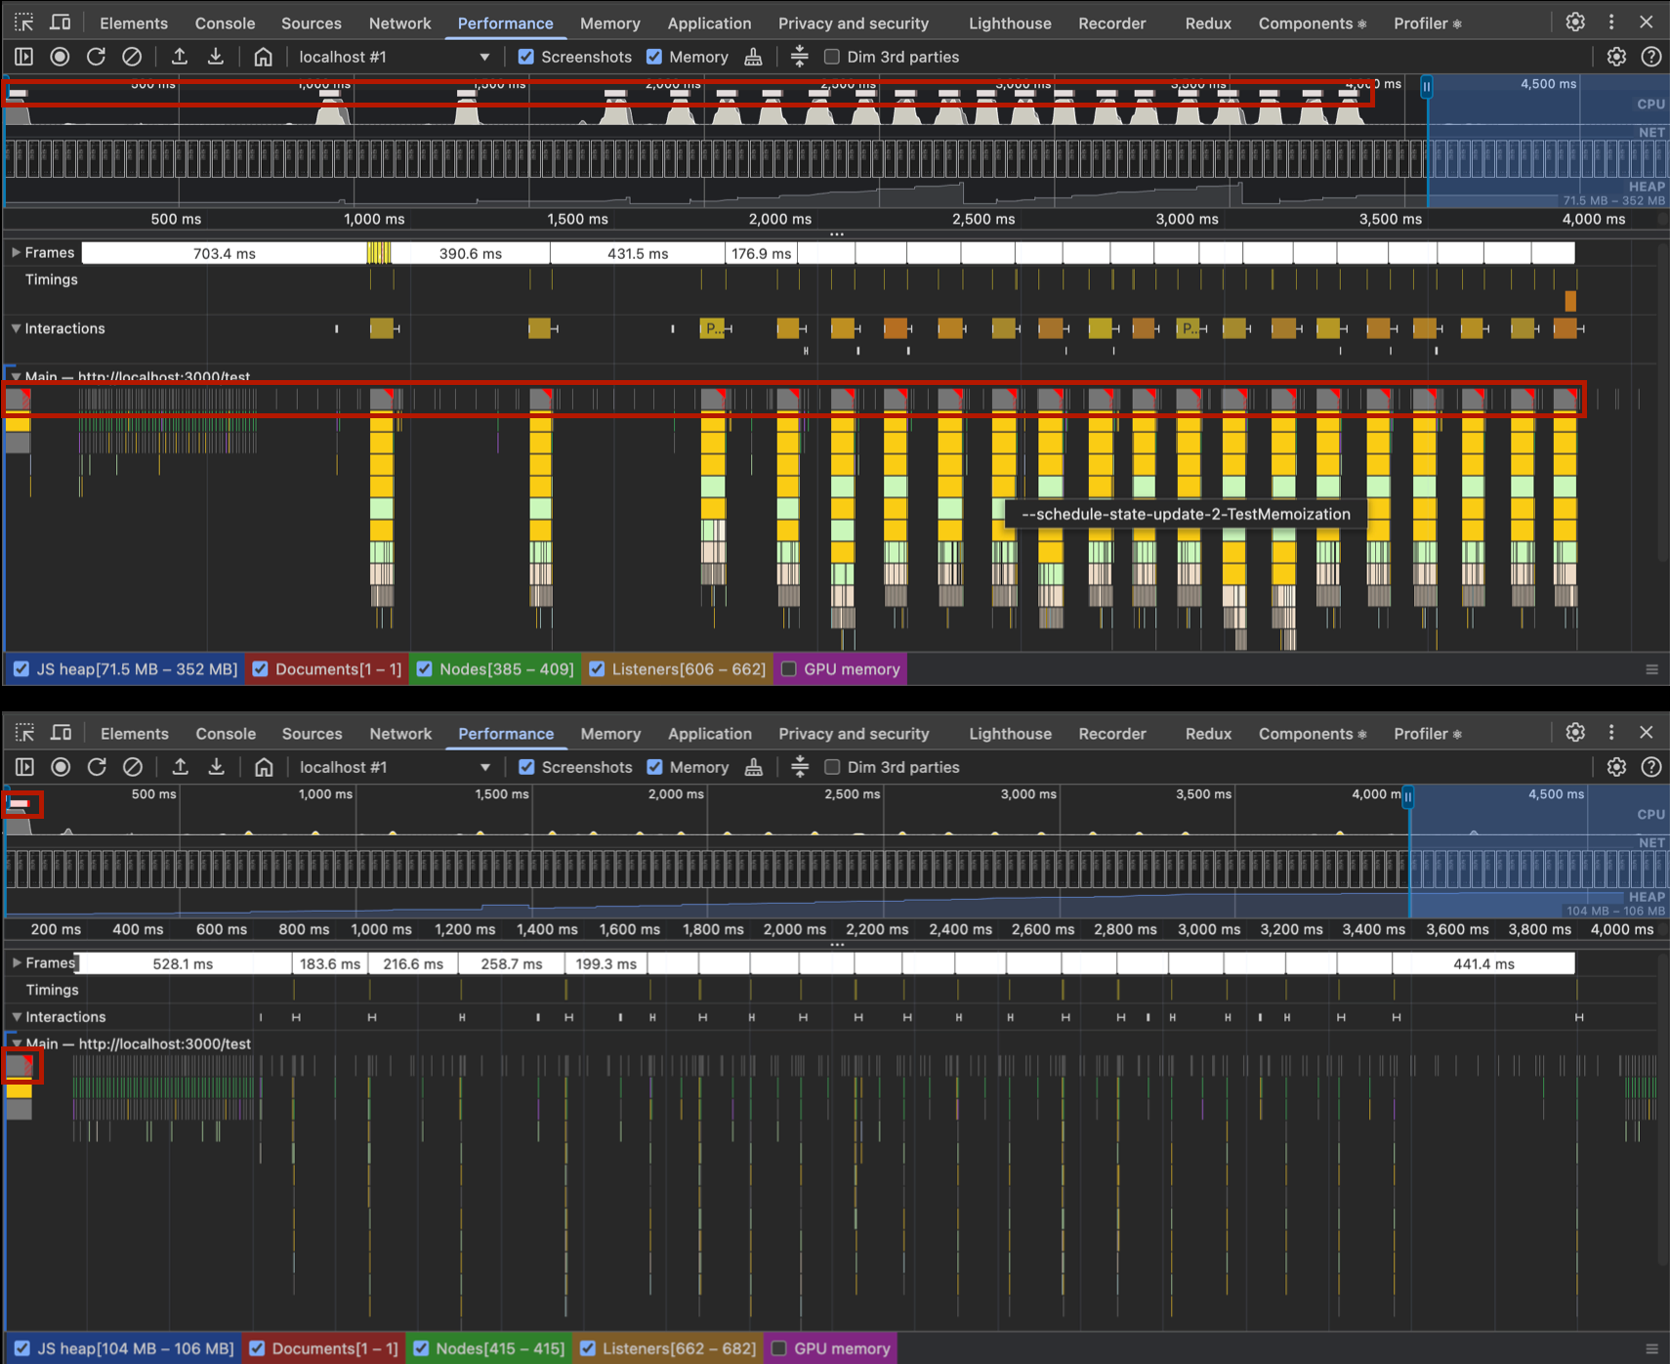
Task: Open three-dot menu in bottom DevTools
Action: 1611,732
